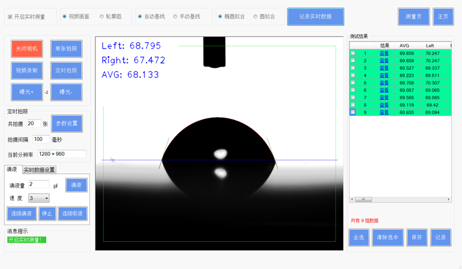Image resolution: width=462 pixels, height=269 pixels.
Task: Go to the 测量页 measurement page
Action: tap(413, 17)
